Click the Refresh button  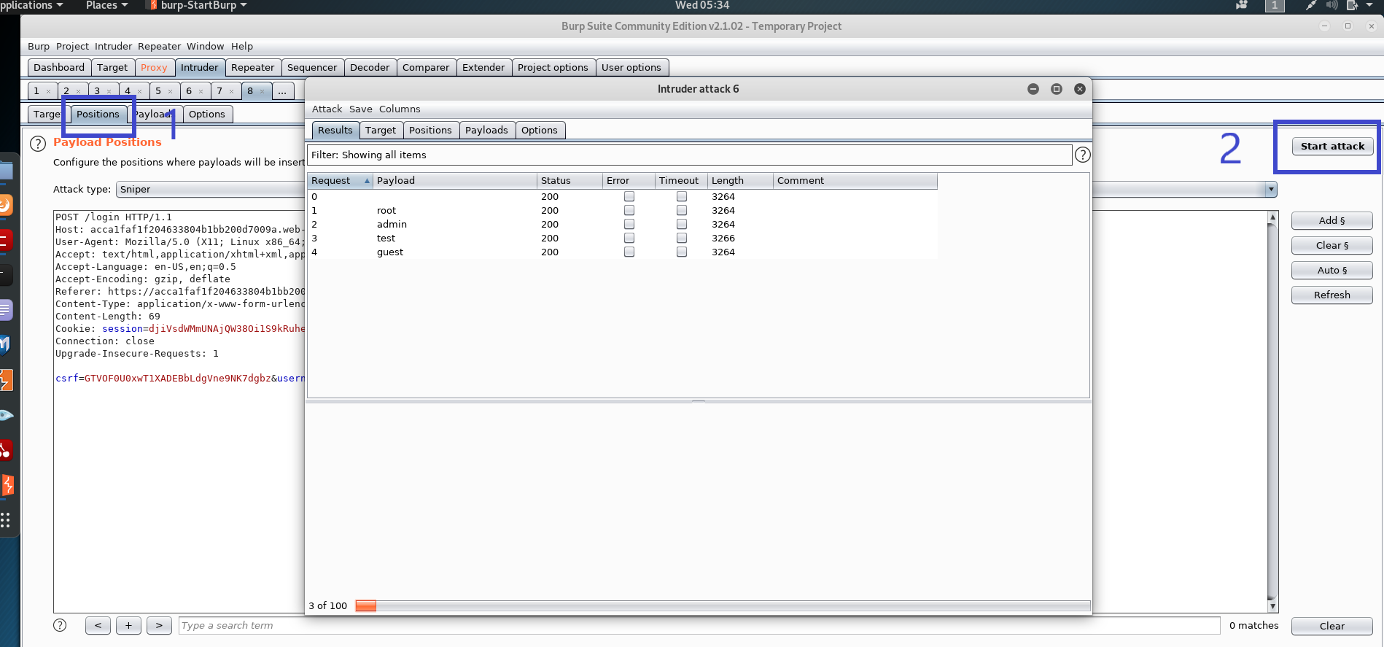pyautogui.click(x=1331, y=295)
